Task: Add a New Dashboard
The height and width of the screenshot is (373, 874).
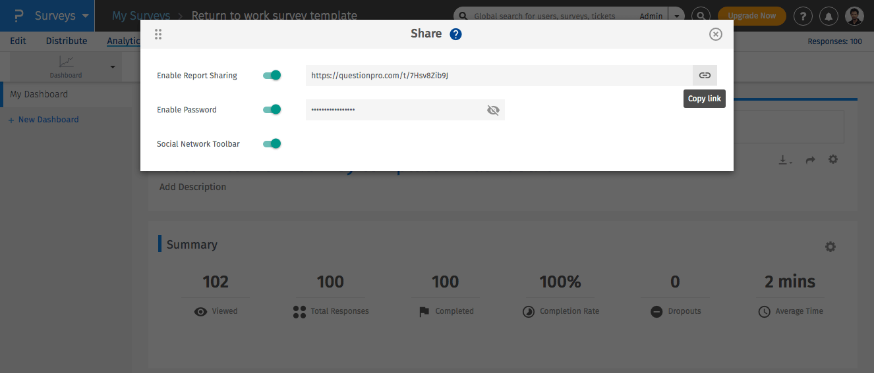Action: (44, 120)
